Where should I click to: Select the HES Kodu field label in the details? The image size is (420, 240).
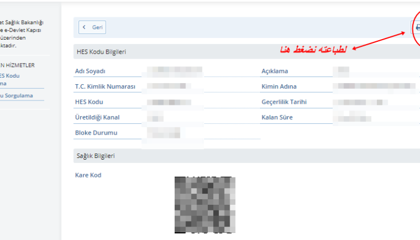89,102
